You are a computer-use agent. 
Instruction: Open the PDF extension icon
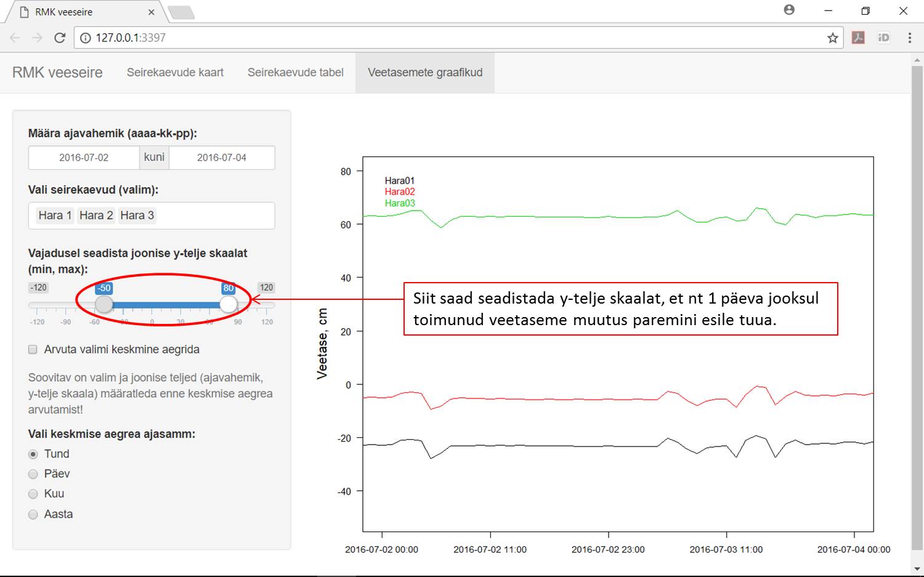coord(858,38)
